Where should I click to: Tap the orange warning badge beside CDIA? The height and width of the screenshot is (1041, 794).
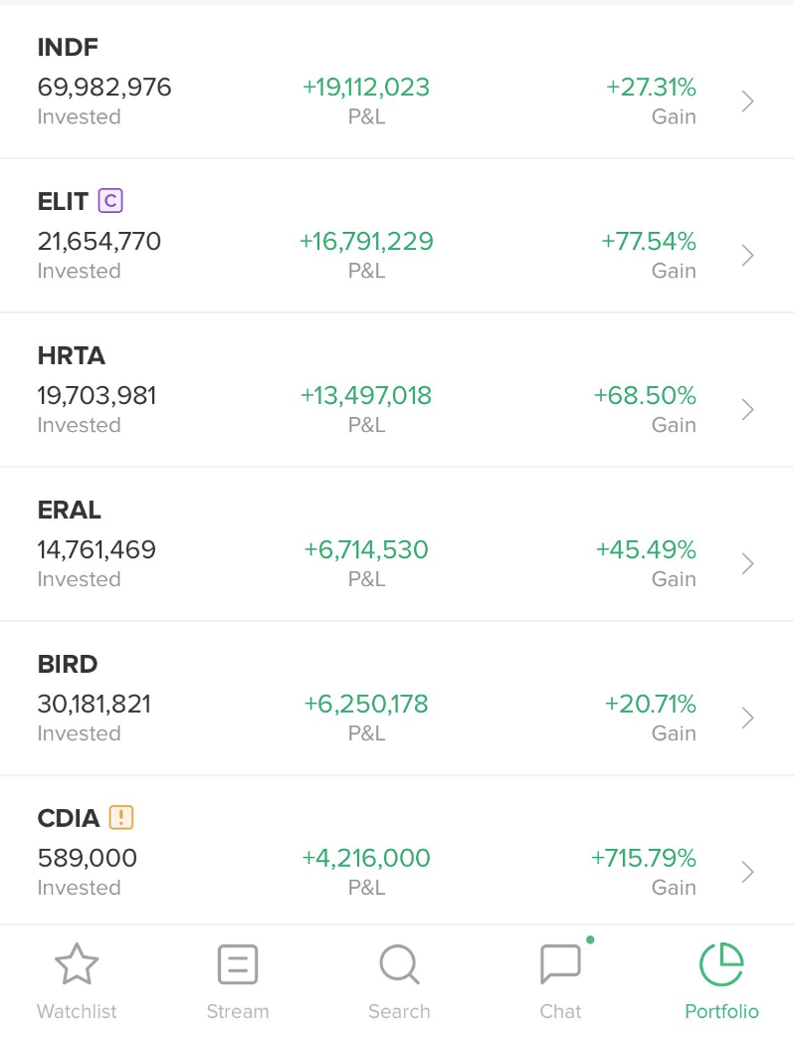pyautogui.click(x=120, y=818)
